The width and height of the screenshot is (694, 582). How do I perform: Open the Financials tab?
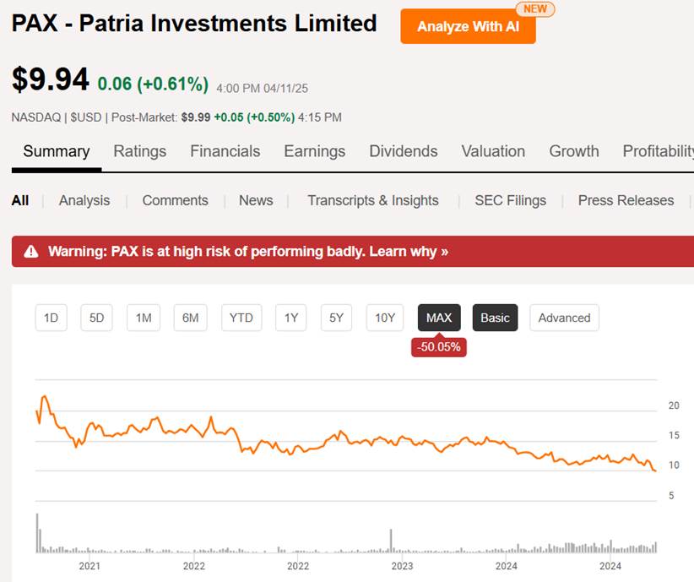225,151
